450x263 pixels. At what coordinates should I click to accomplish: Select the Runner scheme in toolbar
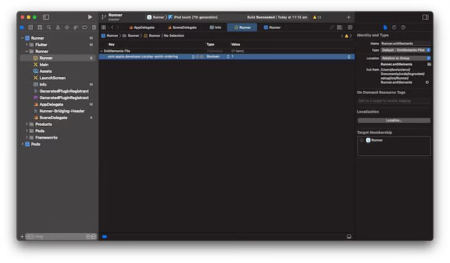click(156, 17)
